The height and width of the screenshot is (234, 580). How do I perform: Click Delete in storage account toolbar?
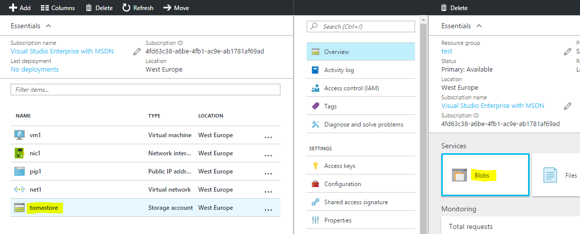pyautogui.click(x=454, y=8)
